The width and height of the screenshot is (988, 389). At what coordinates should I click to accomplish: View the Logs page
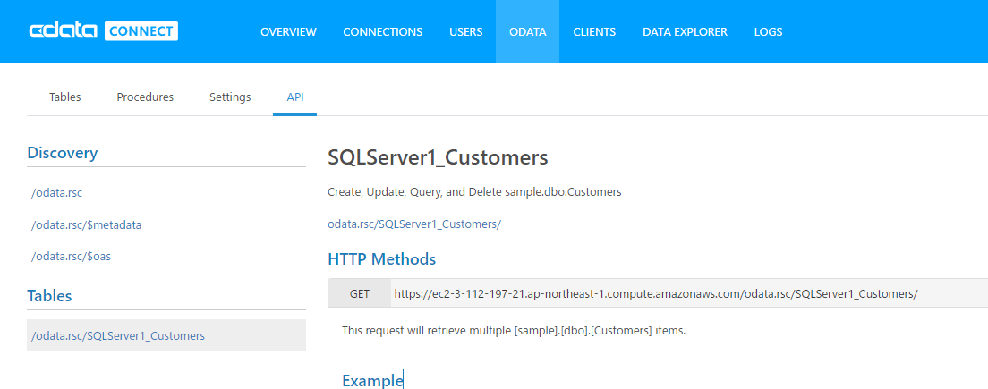[x=768, y=31]
